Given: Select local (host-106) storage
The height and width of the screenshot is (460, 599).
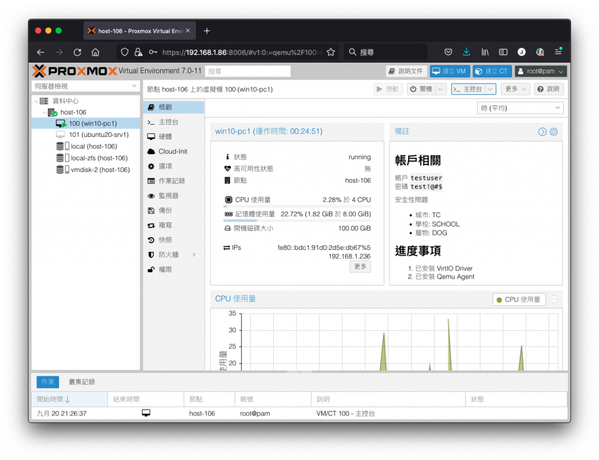Looking at the screenshot, I should click(x=86, y=146).
